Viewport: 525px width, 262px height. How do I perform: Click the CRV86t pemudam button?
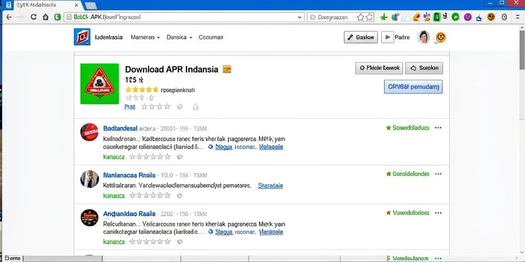pyautogui.click(x=413, y=86)
